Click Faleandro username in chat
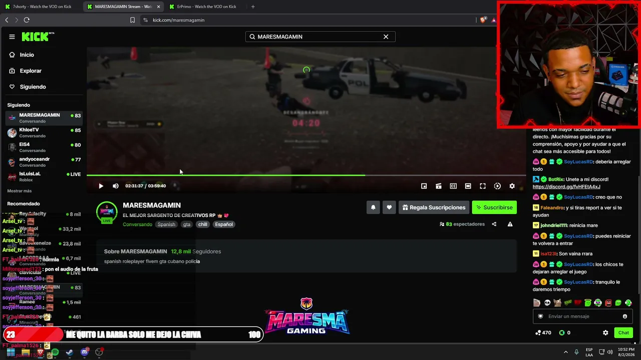The width and height of the screenshot is (641, 360). 552,207
